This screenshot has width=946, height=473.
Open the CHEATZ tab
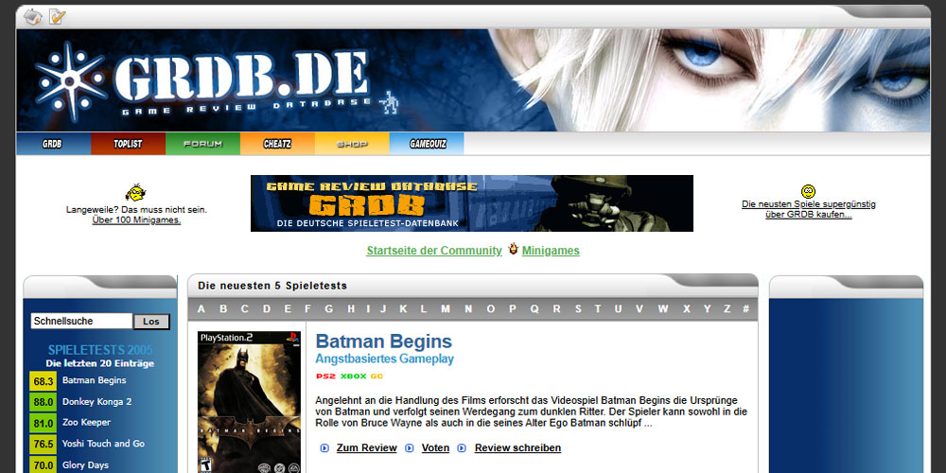click(277, 144)
